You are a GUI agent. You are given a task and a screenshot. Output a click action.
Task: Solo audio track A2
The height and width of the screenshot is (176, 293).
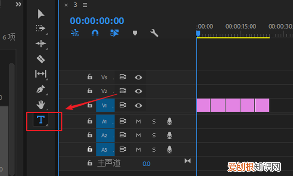tap(154, 135)
